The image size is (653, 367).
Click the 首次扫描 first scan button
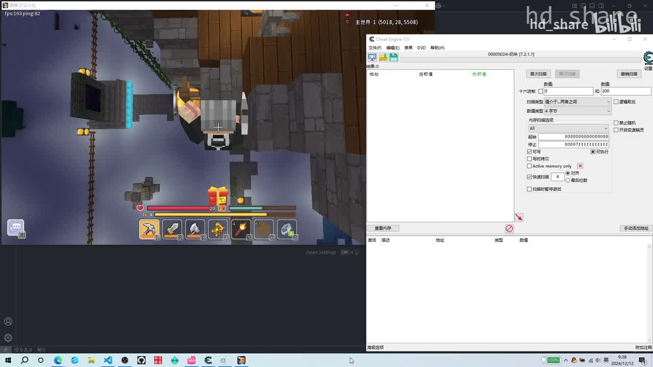(538, 74)
